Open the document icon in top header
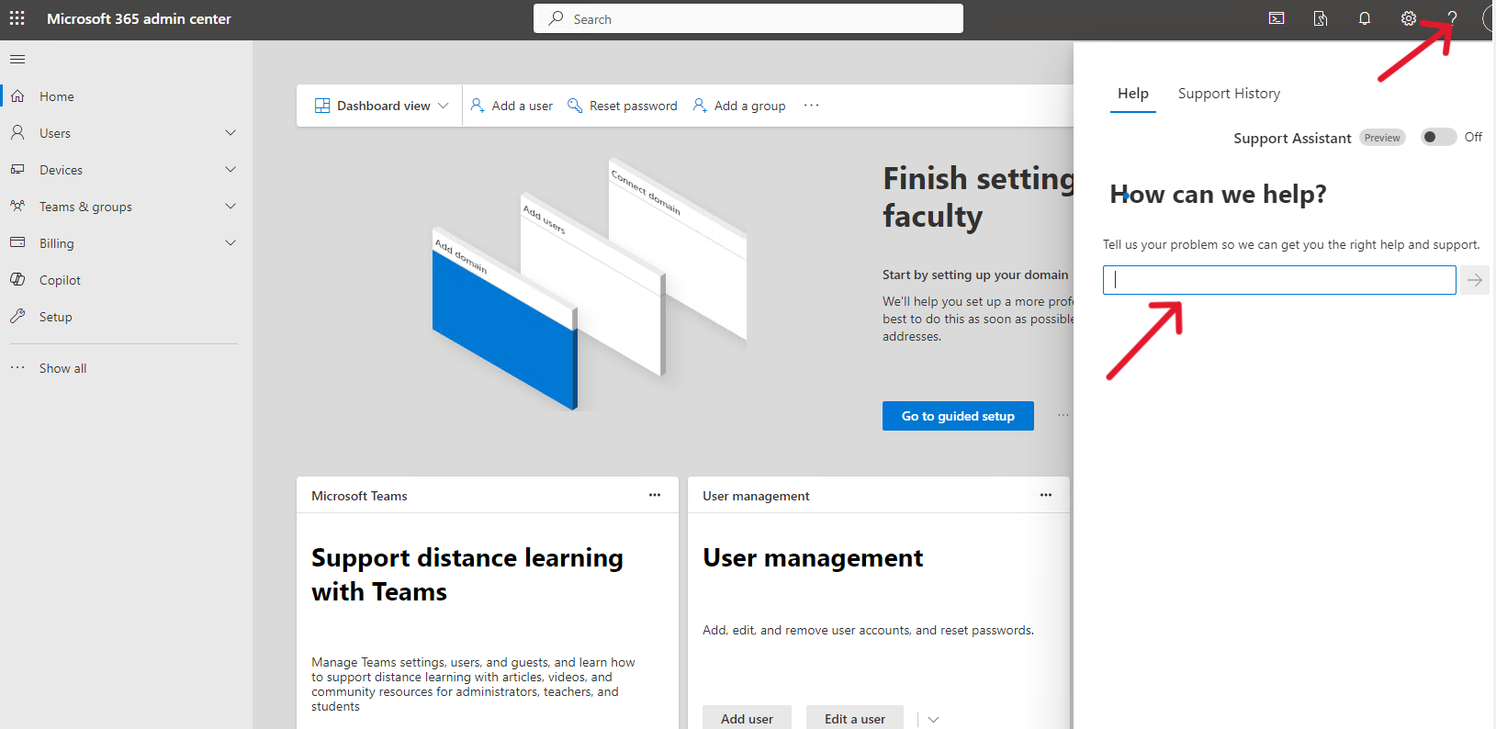Image resolution: width=1496 pixels, height=729 pixels. (x=1321, y=18)
